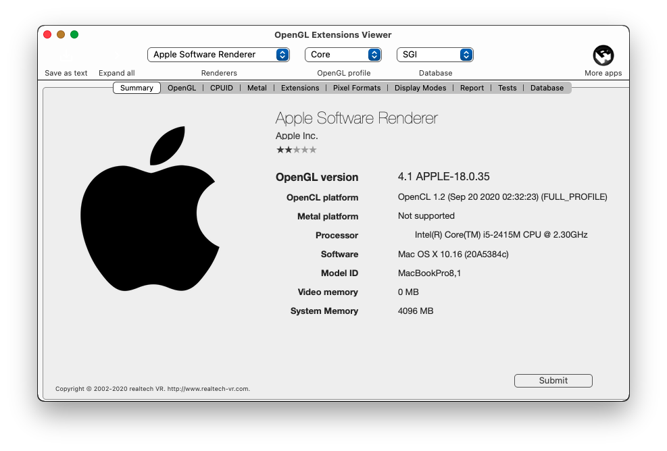
Task: Click the Apple Software Renderer heading
Action: coord(356,118)
